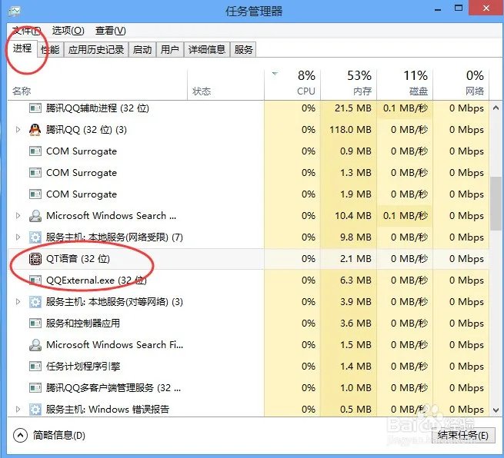Click the 服务主机: 本地服务(对等网络) gear icon

[35, 302]
